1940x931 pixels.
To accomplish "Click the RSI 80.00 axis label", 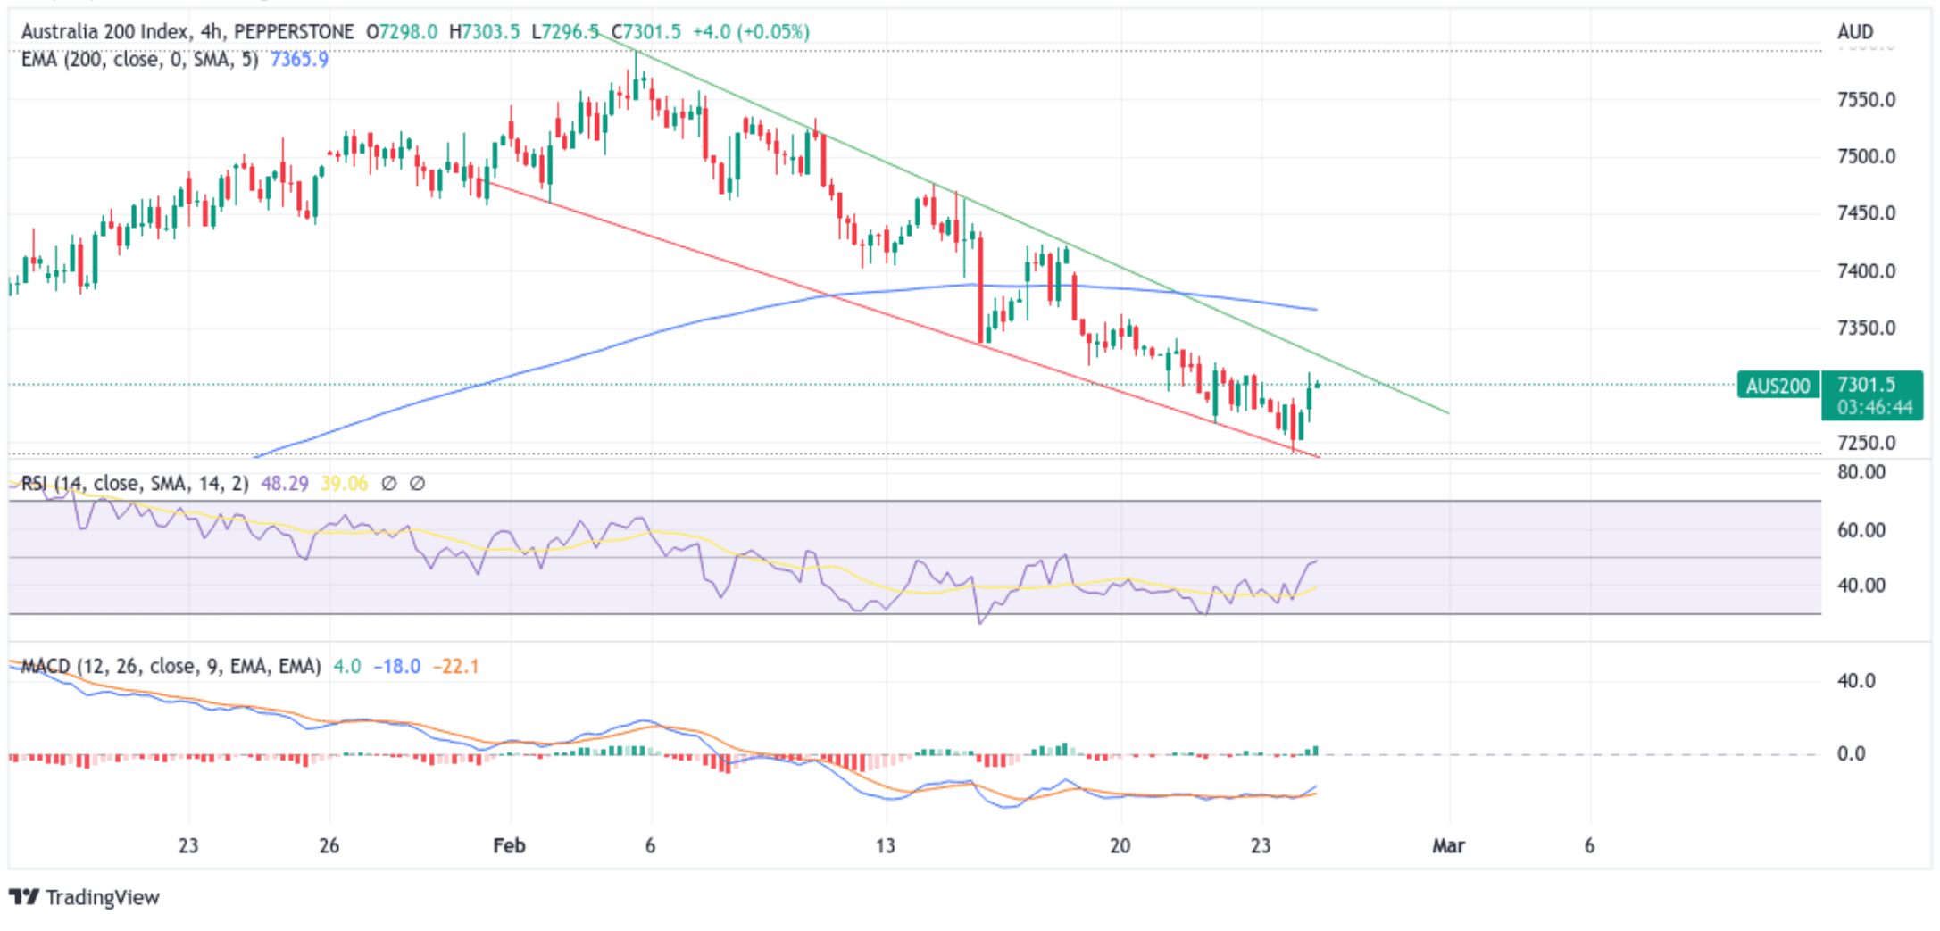I will pyautogui.click(x=1861, y=473).
